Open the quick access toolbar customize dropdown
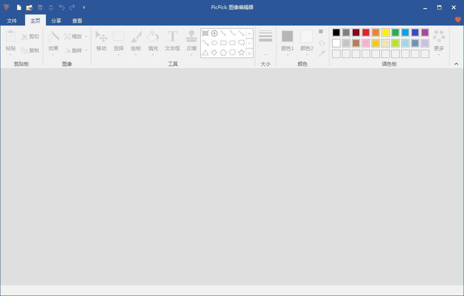The width and height of the screenshot is (464, 296). [84, 7]
